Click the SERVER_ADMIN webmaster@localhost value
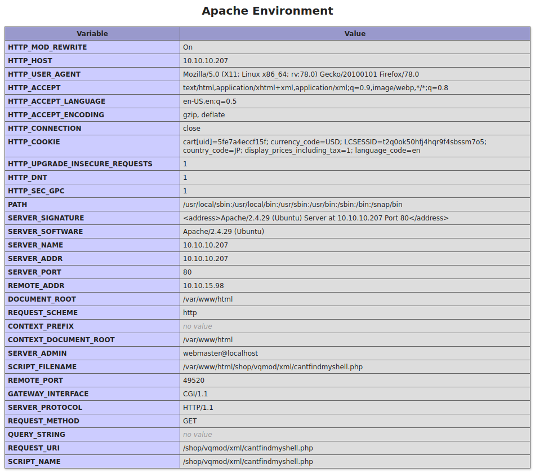The width and height of the screenshot is (535, 473). click(220, 353)
